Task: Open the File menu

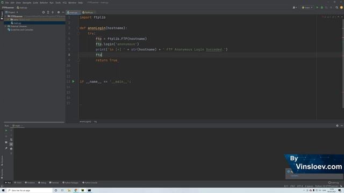Action: [7, 3]
